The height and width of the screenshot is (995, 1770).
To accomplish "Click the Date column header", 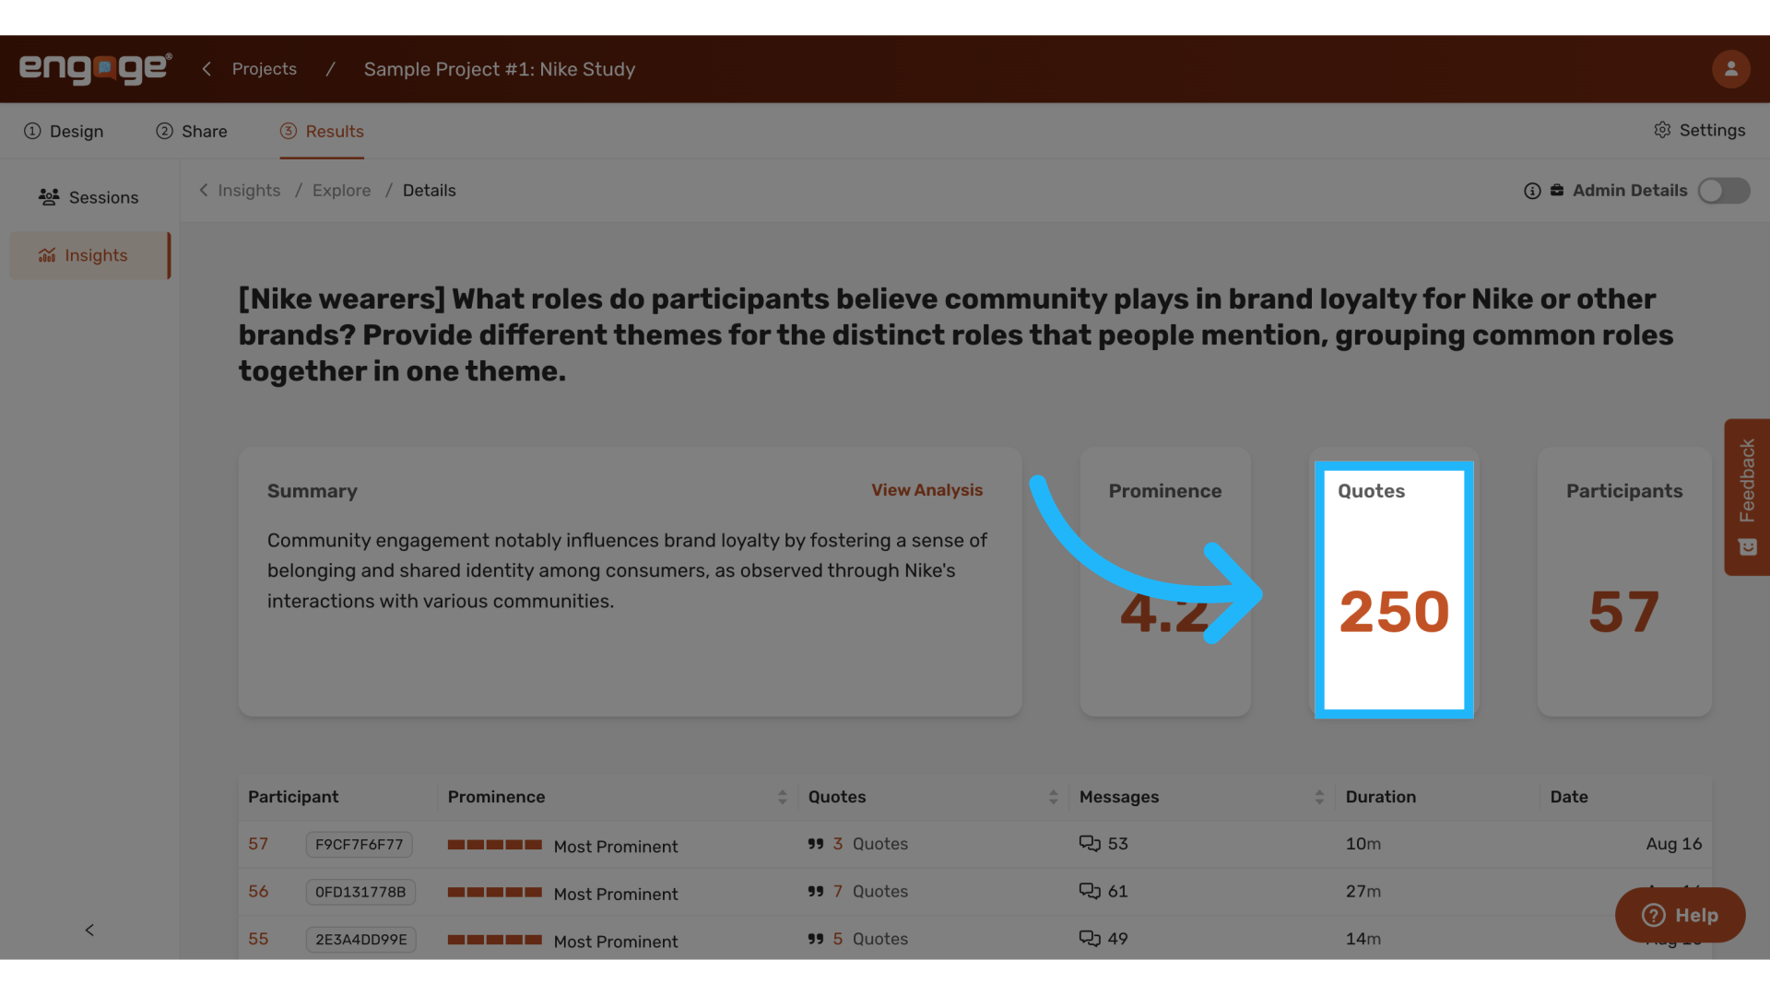I will (x=1569, y=797).
